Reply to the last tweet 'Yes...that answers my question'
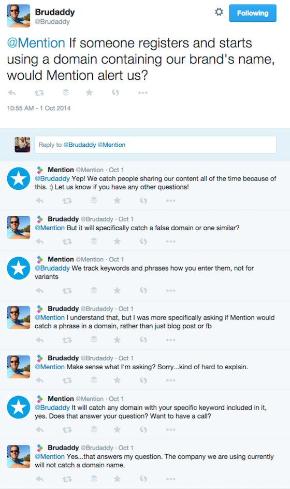Viewport: 290px width, 489px height. pyautogui.click(x=39, y=479)
